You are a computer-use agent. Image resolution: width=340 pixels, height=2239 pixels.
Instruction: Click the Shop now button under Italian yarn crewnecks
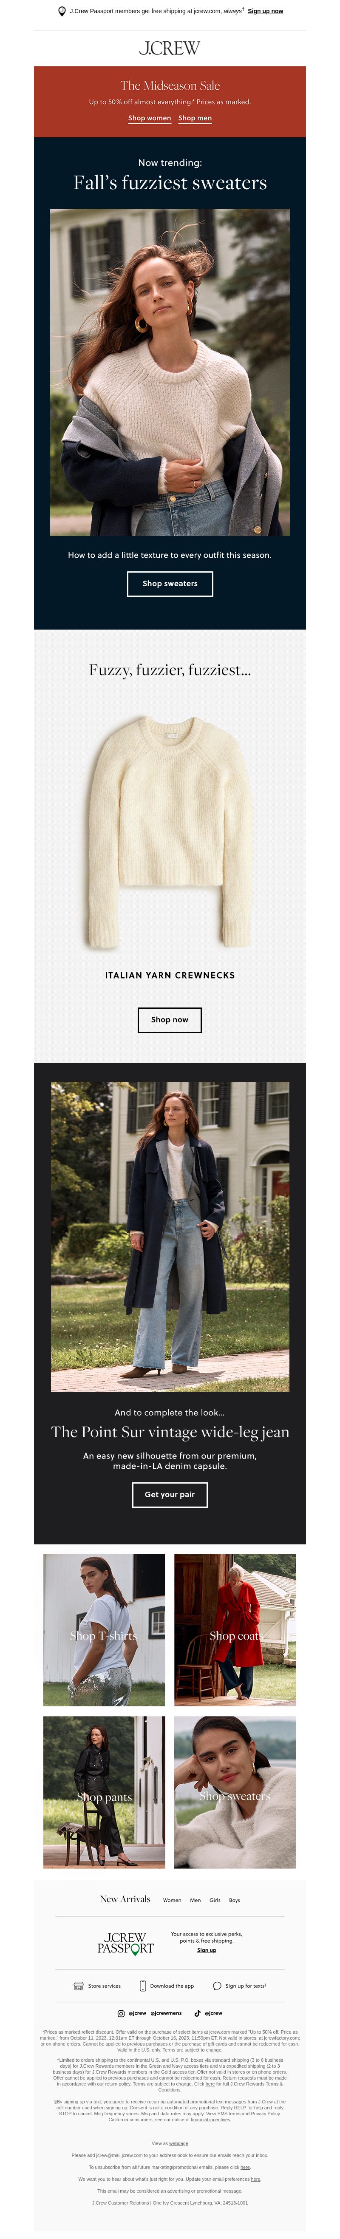coord(170,1019)
